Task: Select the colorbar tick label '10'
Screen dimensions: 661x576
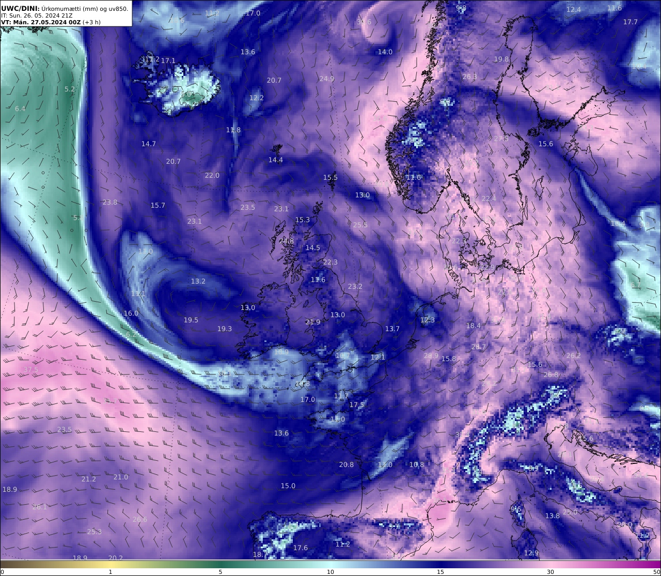Action: coord(330,572)
